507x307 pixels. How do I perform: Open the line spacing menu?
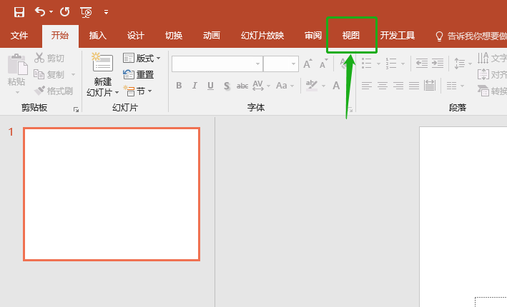pos(463,64)
